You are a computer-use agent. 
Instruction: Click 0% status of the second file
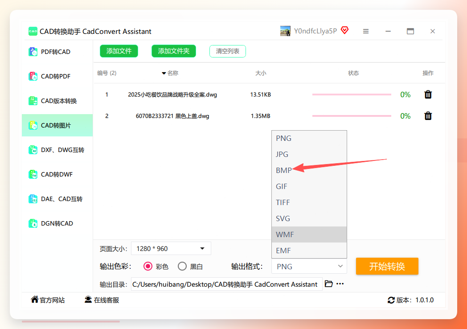(x=406, y=115)
